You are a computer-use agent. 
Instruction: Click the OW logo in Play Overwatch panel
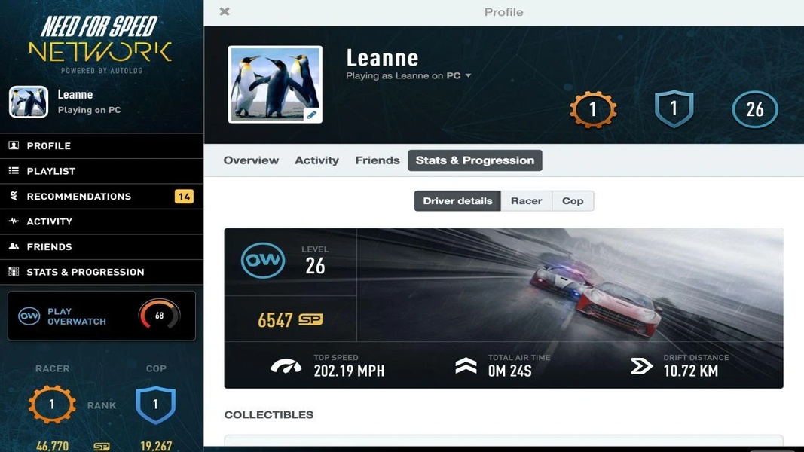(x=29, y=316)
